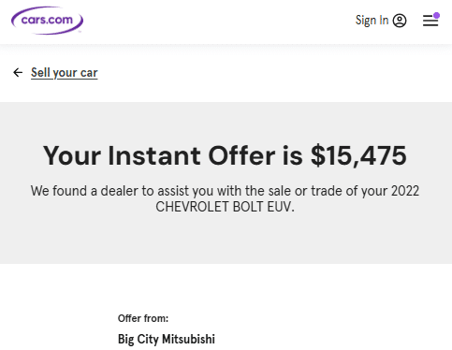Click blank header space beside the logo

(x=218, y=21)
